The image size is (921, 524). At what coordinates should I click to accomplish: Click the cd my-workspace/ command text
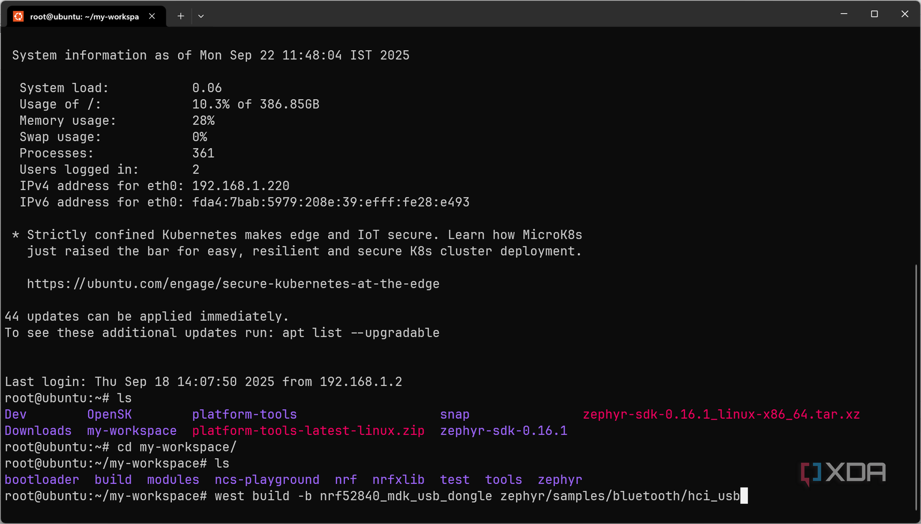click(177, 447)
